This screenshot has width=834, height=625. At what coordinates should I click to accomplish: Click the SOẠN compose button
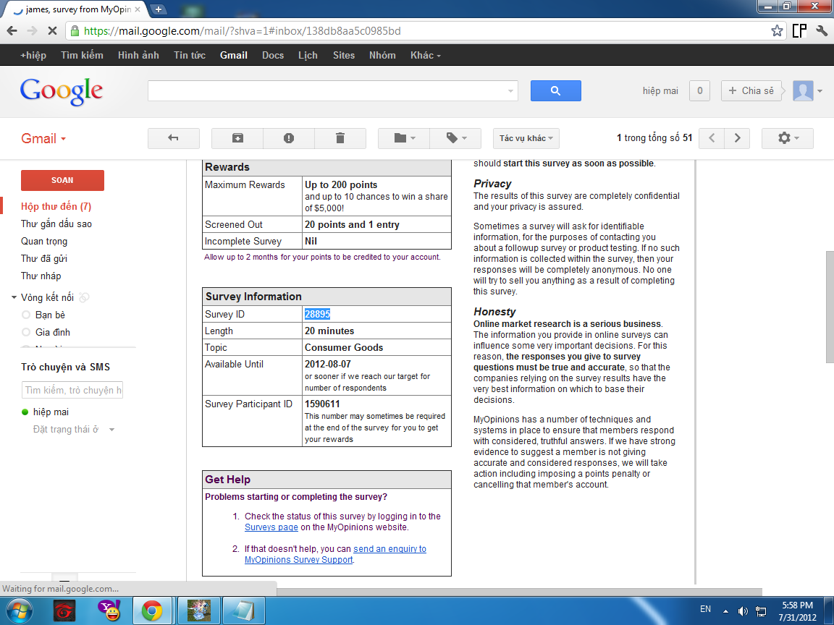(62, 180)
